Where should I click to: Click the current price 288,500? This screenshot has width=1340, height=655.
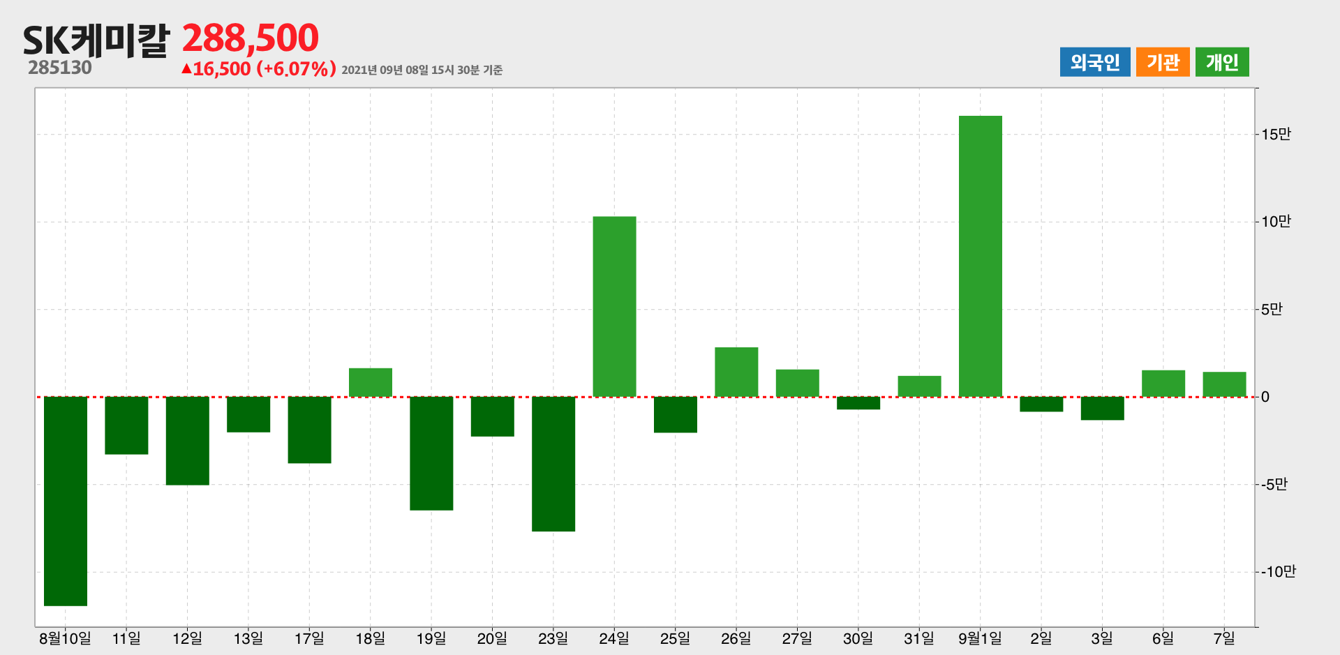[x=251, y=38]
